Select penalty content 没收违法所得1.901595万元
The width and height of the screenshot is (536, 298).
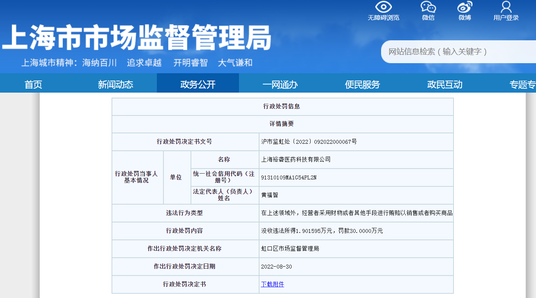pos(297,231)
